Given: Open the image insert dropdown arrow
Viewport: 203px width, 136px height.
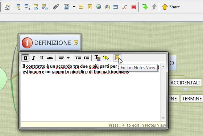Looking at the screenshot, I should [x=74, y=7].
